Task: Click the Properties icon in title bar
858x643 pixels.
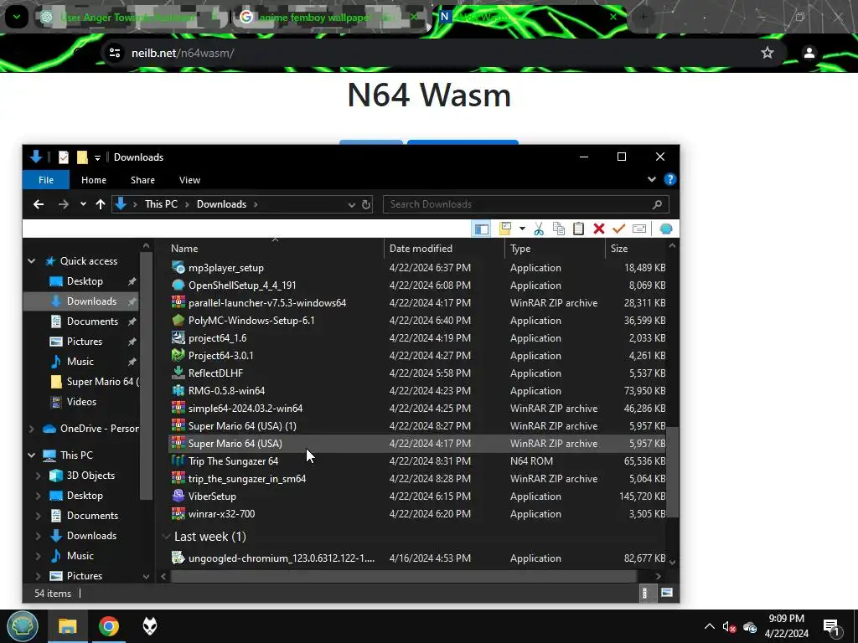Action: [64, 157]
